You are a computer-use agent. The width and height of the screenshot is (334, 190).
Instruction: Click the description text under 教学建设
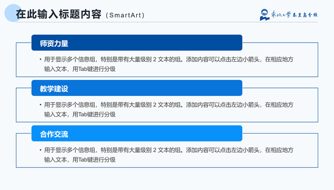169,109
